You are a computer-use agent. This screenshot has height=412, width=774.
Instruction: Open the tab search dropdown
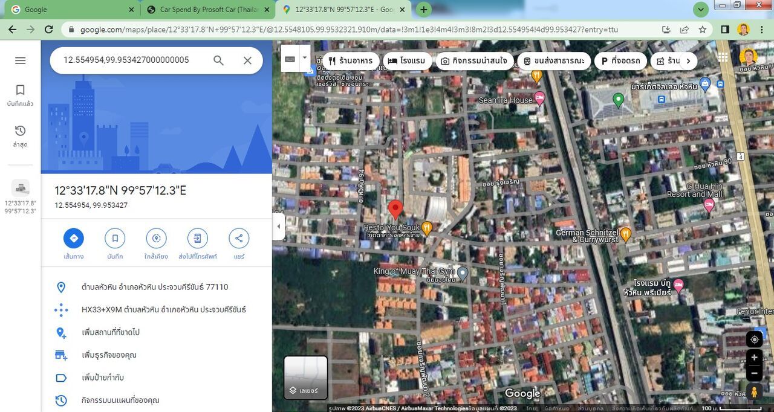pos(701,10)
